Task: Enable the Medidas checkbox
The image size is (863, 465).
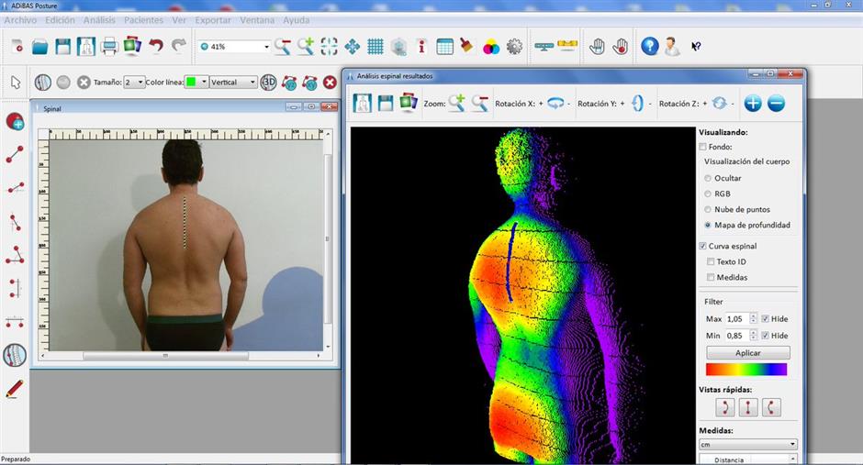Action: coord(711,277)
